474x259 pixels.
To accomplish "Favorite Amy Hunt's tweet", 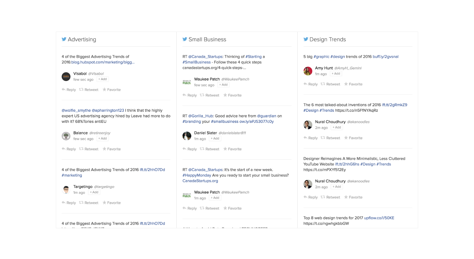I will 353,84.
